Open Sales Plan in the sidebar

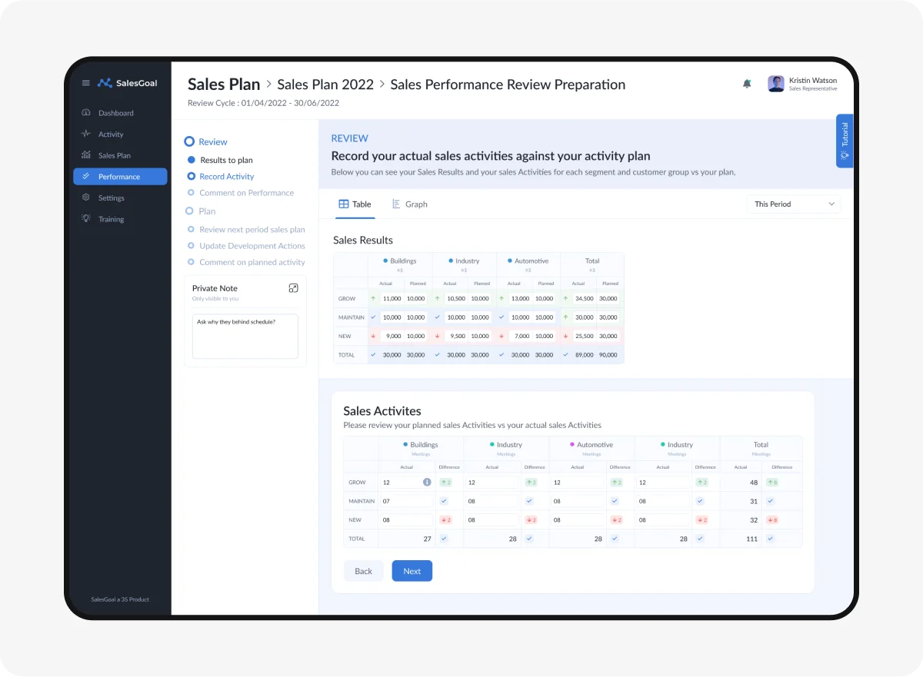(115, 156)
